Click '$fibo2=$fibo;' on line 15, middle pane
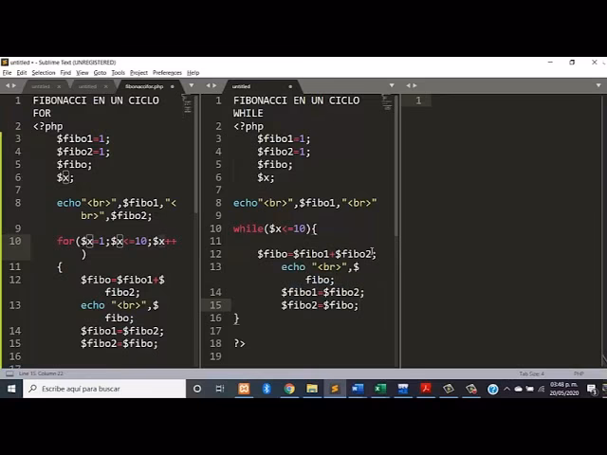Viewport: 607px width, 455px height. tap(320, 305)
